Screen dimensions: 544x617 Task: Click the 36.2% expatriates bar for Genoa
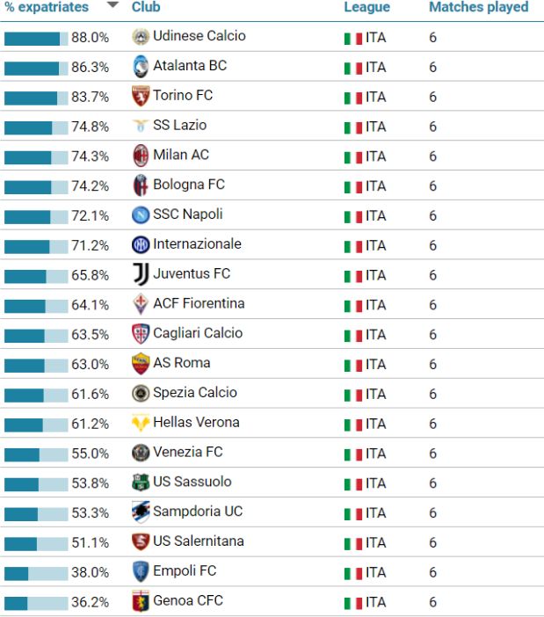[36, 603]
